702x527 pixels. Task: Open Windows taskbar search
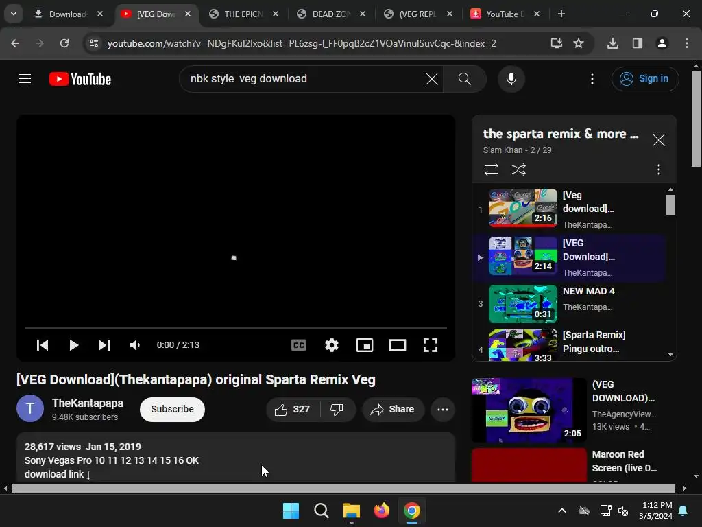[321, 511]
